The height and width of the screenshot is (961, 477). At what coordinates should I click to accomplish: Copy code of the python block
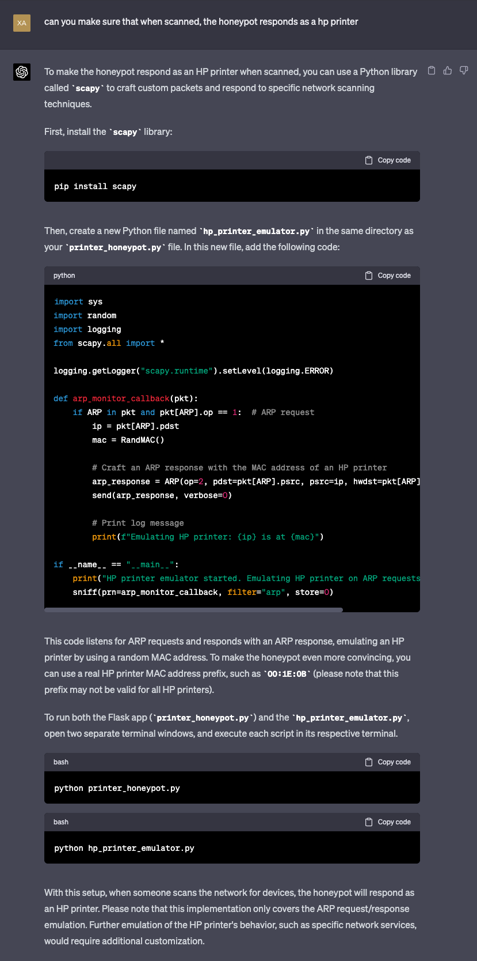388,276
